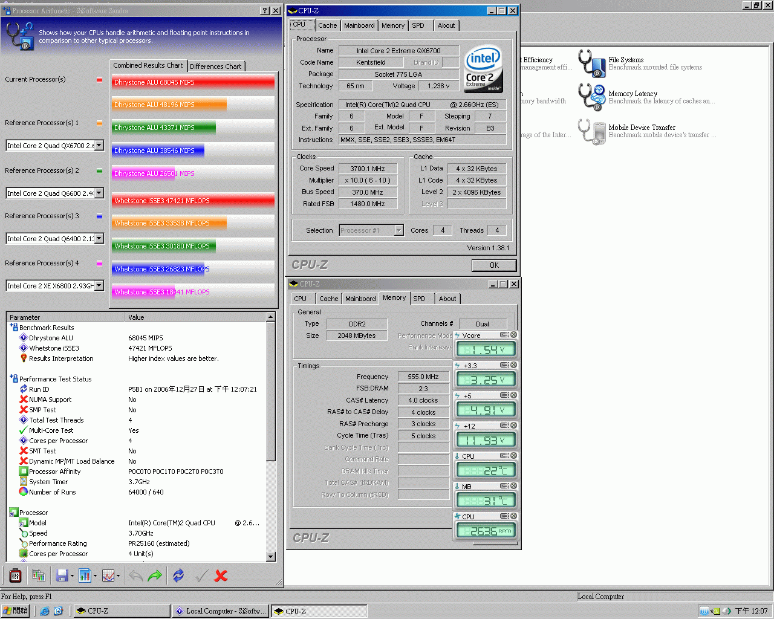Click the Options equalizer icon in Sandra toolbar
This screenshot has width=774, height=619.
(16, 575)
